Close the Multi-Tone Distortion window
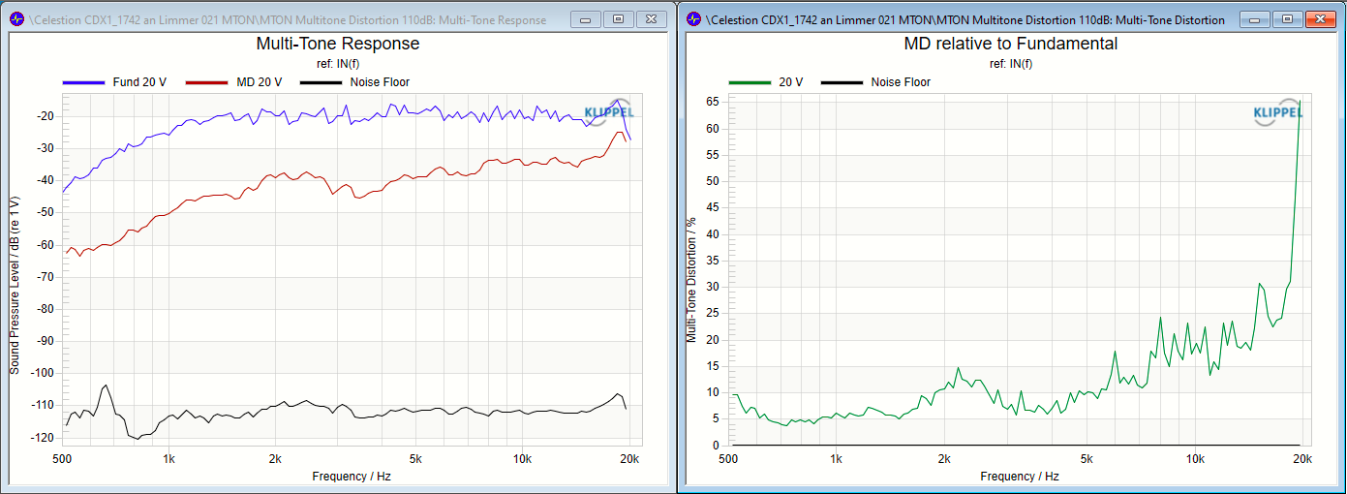Image resolution: width=1347 pixels, height=494 pixels. click(x=1321, y=18)
